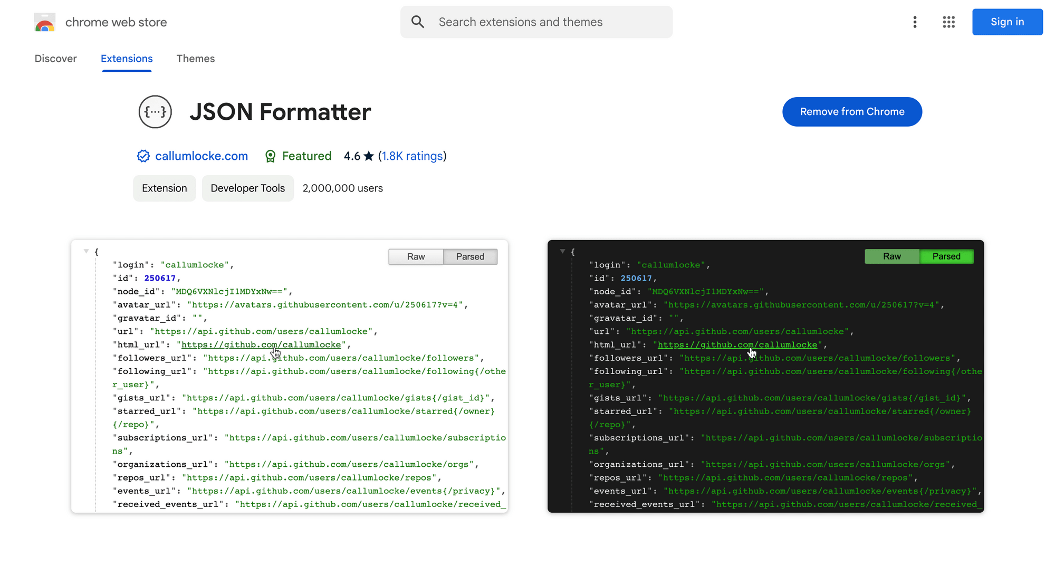This screenshot has width=1055, height=575.
Task: Toggle to Raw view in dark theme panel
Action: coord(891,256)
